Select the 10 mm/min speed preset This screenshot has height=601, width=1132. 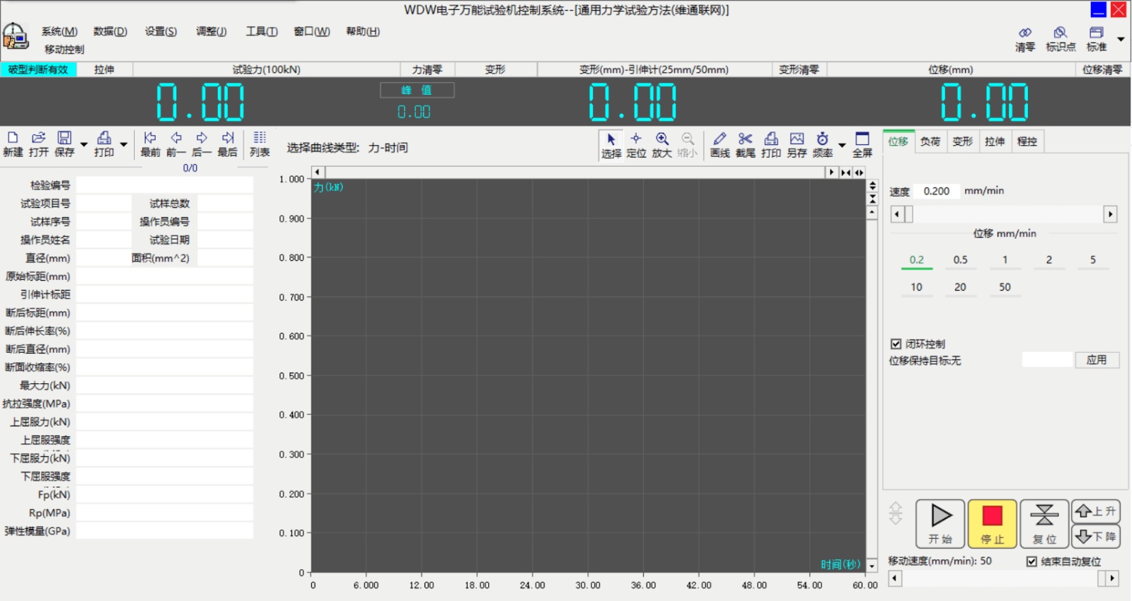click(x=916, y=287)
